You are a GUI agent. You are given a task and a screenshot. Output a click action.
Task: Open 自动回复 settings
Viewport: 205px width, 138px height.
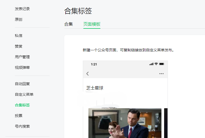22,84
